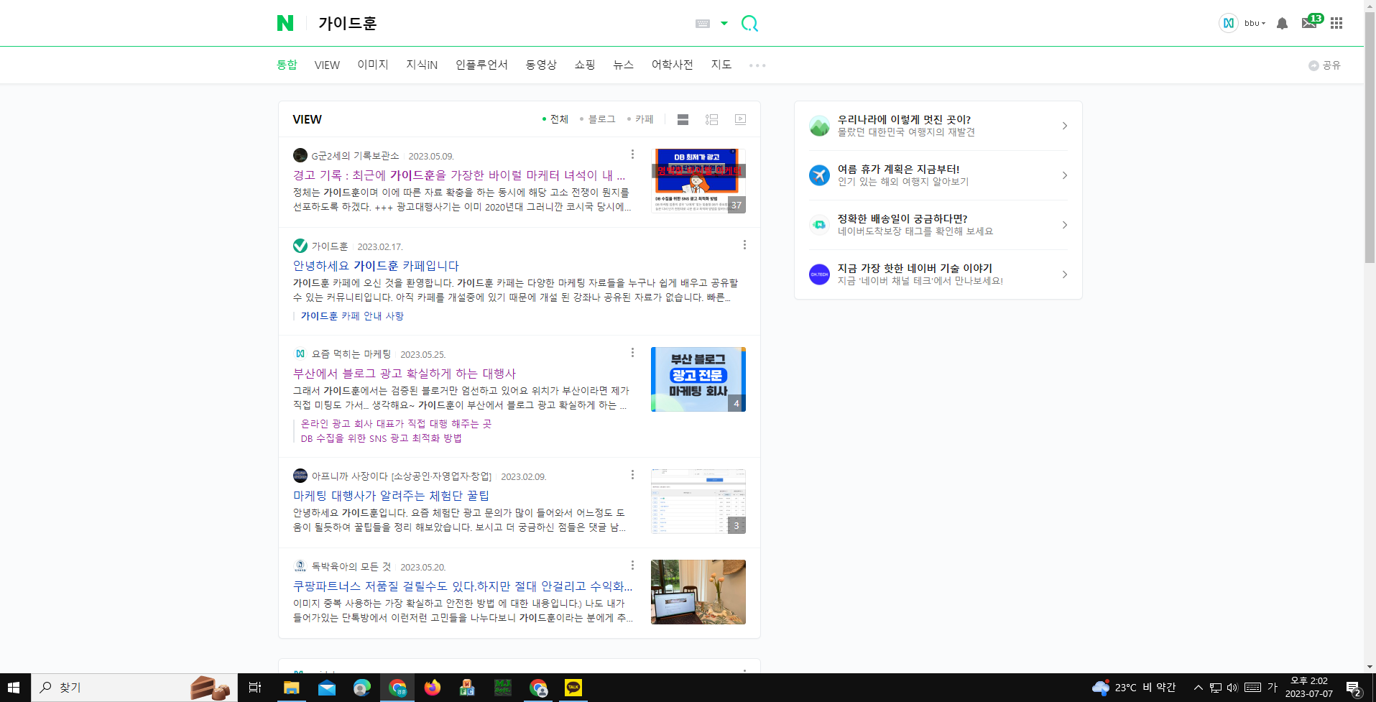
Task: Click 가이드훈 cafe checkmark profile icon
Action: (x=300, y=246)
